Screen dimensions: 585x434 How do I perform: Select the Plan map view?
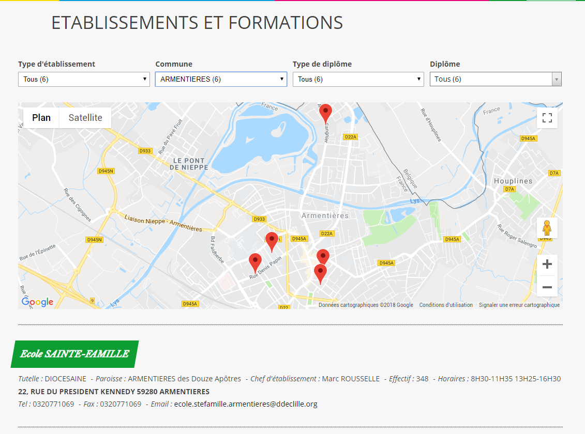(x=41, y=117)
